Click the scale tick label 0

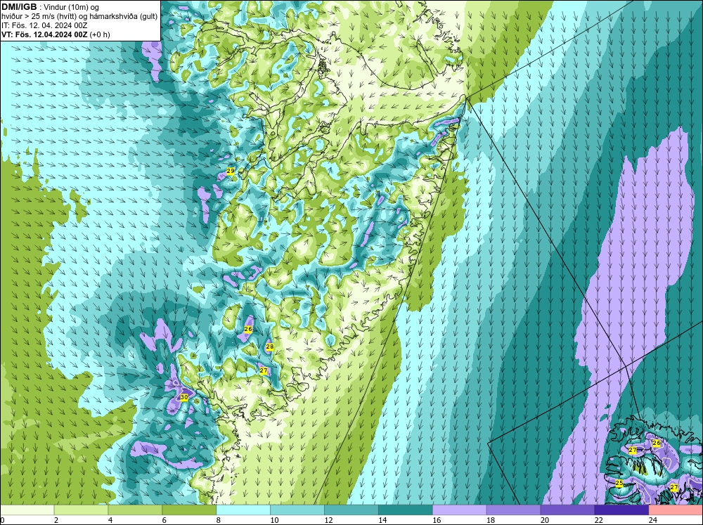[2, 520]
